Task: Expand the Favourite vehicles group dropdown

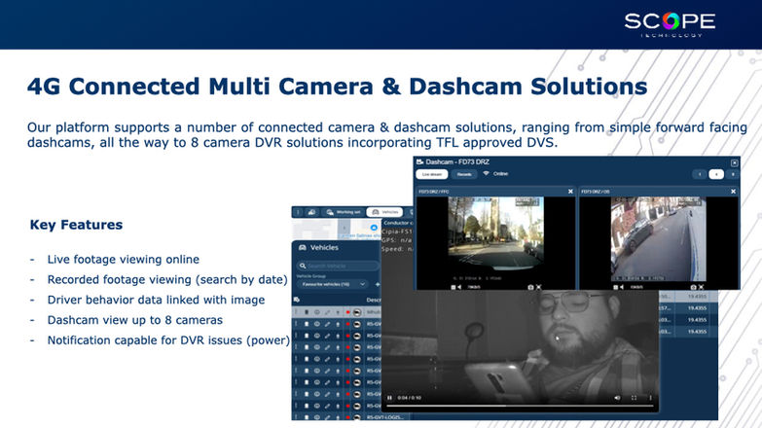Action: pyautogui.click(x=333, y=284)
